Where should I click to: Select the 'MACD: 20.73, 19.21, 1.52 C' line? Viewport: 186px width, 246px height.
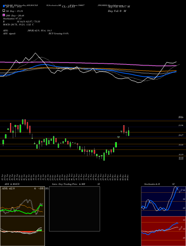[19, 25]
